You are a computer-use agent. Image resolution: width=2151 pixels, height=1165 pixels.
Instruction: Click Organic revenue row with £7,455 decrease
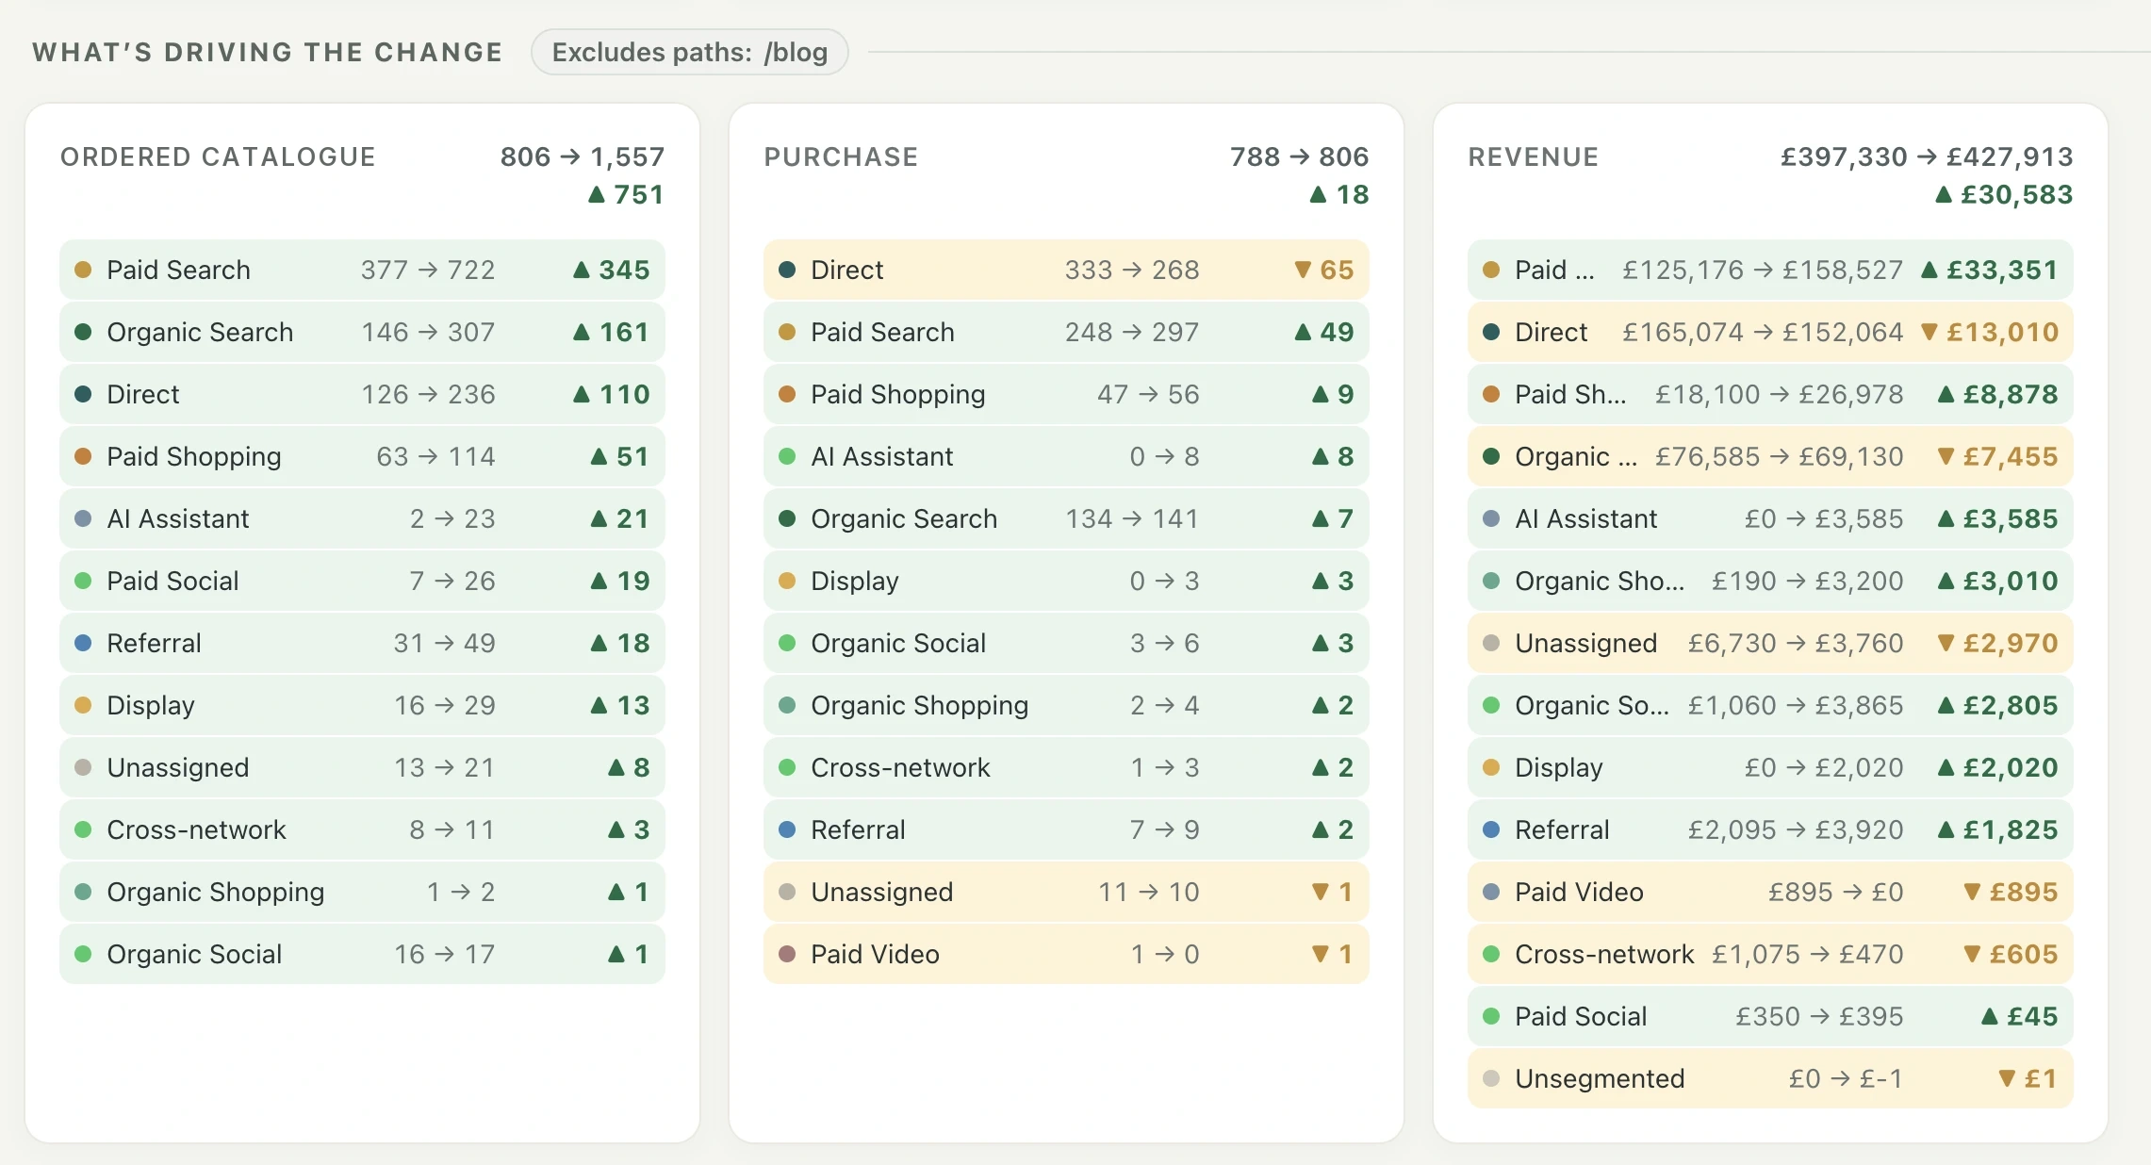(x=1770, y=456)
